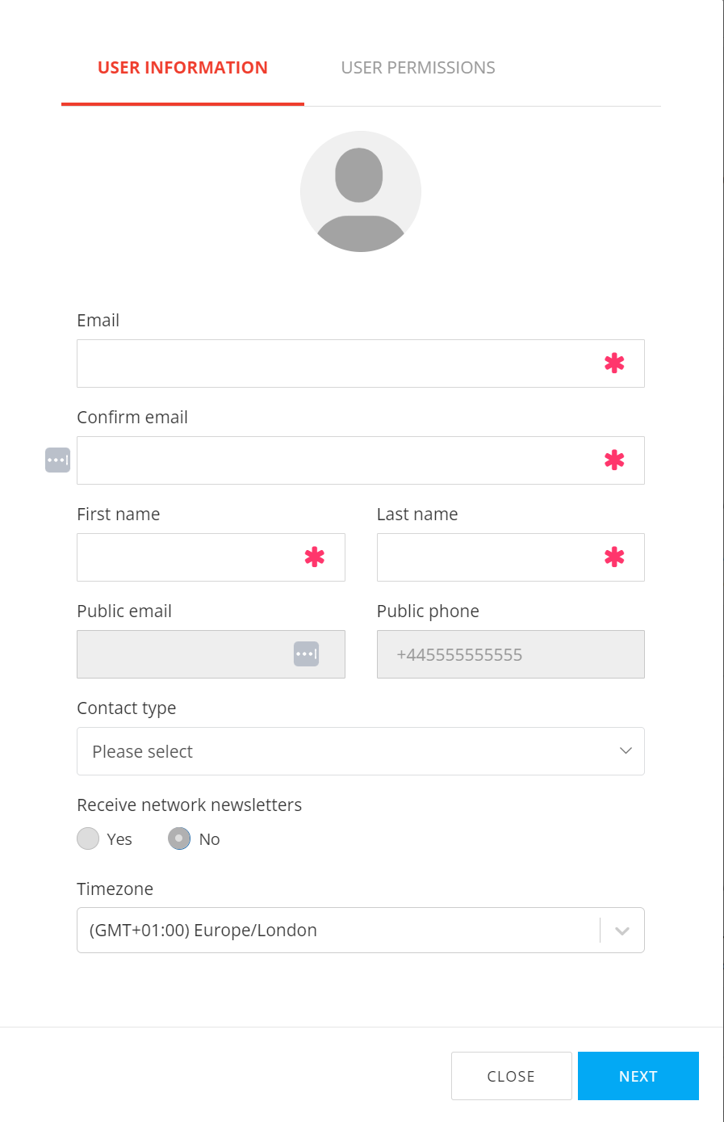Screen dimensions: 724x1122
Task: Click inside the Last name field
Action: pyautogui.click(x=488, y=557)
